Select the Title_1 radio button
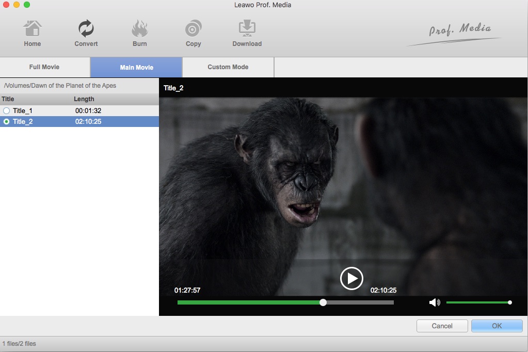The width and height of the screenshot is (528, 352). tap(6, 111)
